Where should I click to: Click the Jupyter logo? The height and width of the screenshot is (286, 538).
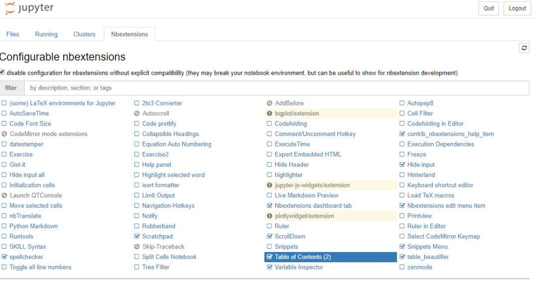tap(29, 8)
